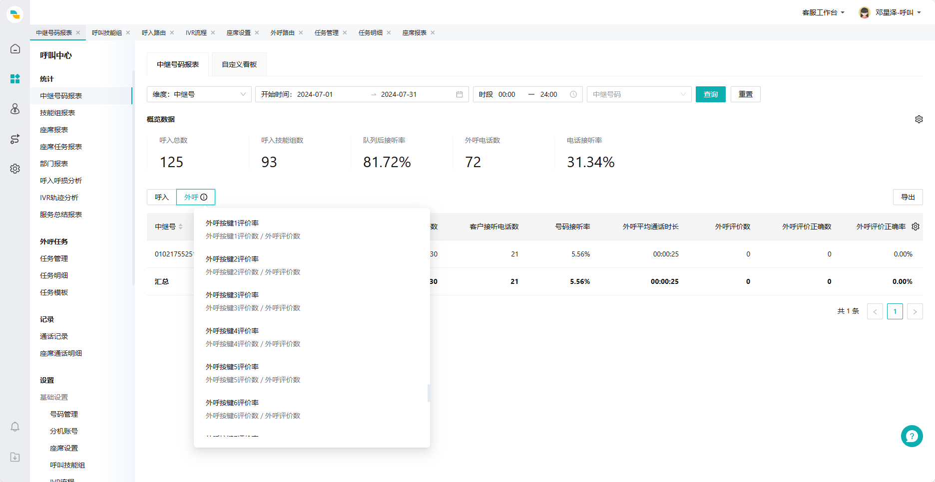Click the 查询 button
The width and height of the screenshot is (935, 482).
[711, 94]
